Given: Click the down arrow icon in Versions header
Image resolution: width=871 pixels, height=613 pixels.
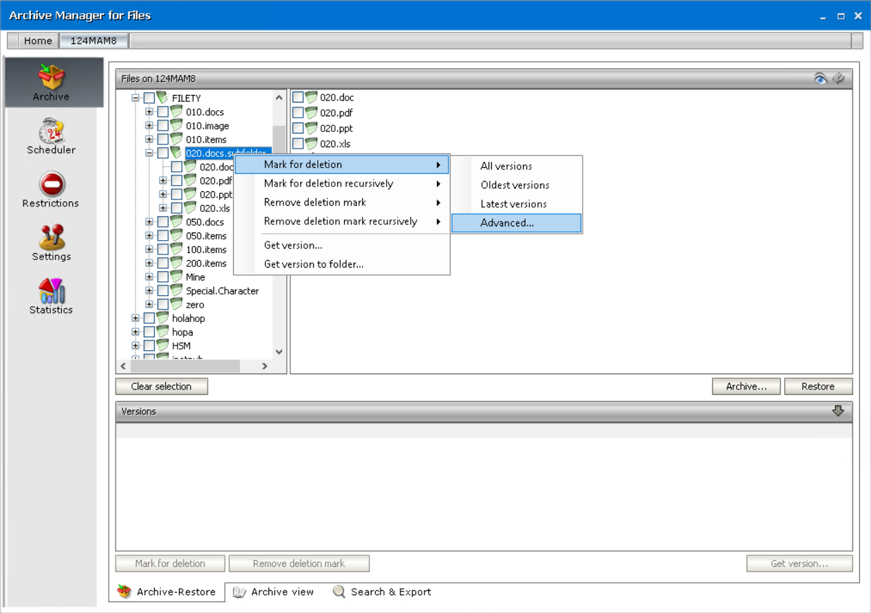Looking at the screenshot, I should [x=838, y=411].
